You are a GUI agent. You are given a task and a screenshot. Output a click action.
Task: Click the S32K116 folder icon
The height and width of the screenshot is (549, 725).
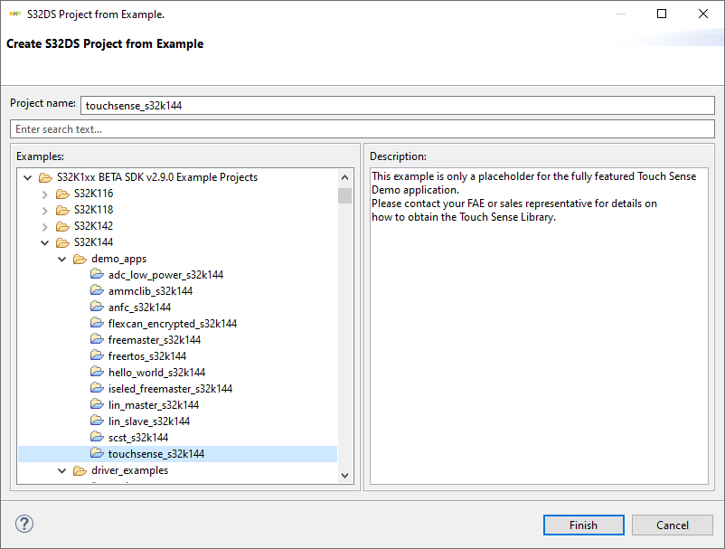62,193
